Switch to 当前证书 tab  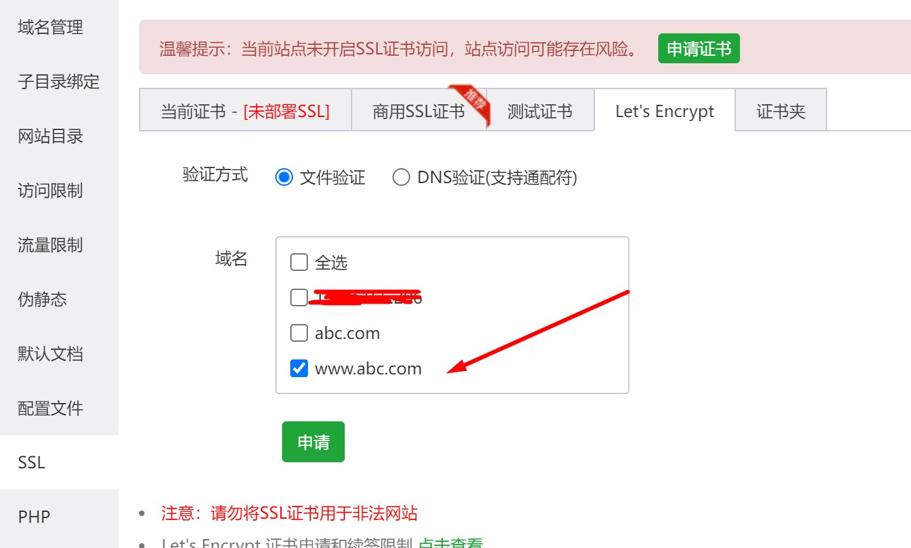click(x=245, y=110)
